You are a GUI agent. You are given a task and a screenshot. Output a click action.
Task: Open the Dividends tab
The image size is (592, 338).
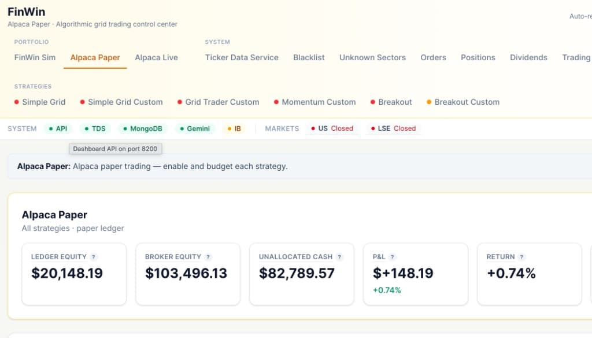point(528,57)
